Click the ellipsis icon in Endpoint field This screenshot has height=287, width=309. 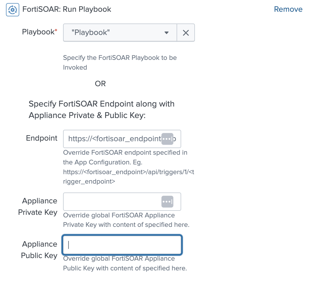[167, 139]
